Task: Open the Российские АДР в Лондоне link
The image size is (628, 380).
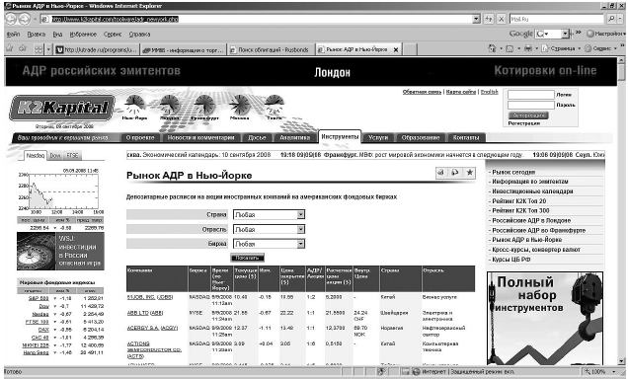Action: tap(531, 221)
